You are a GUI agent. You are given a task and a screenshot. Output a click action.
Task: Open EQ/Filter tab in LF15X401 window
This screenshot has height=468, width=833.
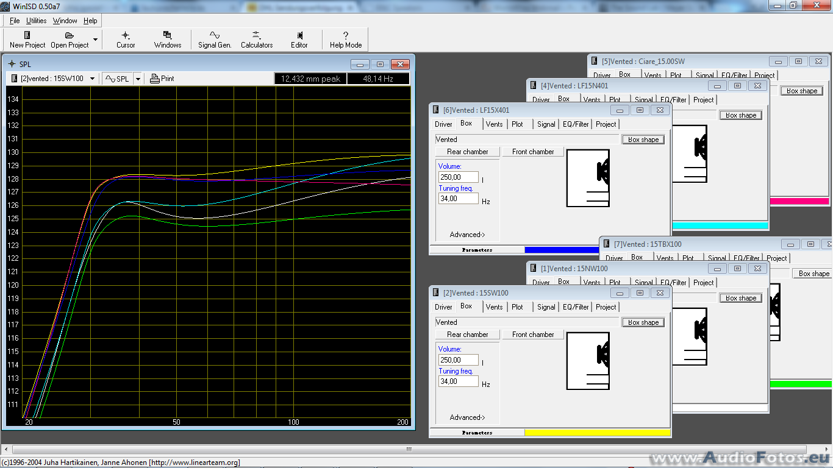[576, 124]
